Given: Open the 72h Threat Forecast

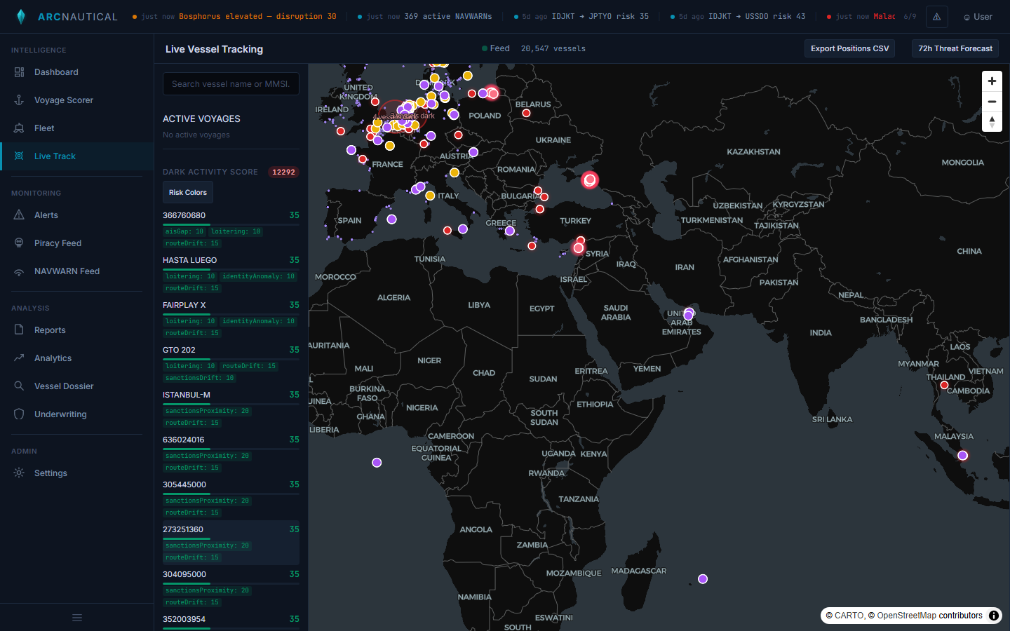Looking at the screenshot, I should [x=955, y=48].
